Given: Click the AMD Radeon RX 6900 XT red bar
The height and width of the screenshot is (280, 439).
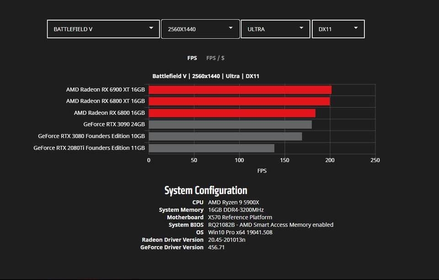Looking at the screenshot, I should (x=240, y=90).
